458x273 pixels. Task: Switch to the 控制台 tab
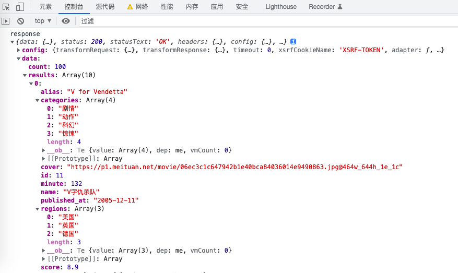tap(74, 7)
